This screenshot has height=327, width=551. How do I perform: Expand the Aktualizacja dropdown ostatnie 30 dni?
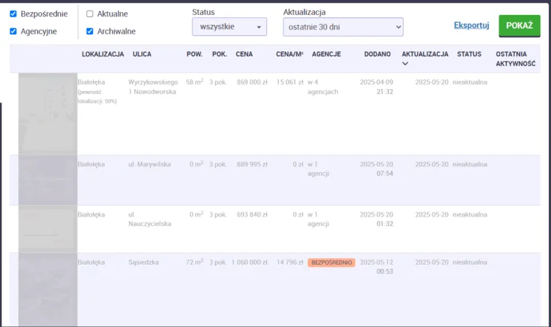(x=343, y=27)
